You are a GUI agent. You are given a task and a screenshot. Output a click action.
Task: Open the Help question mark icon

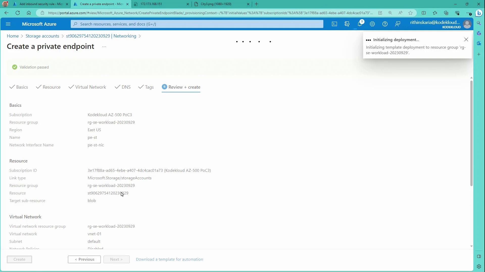point(385,24)
